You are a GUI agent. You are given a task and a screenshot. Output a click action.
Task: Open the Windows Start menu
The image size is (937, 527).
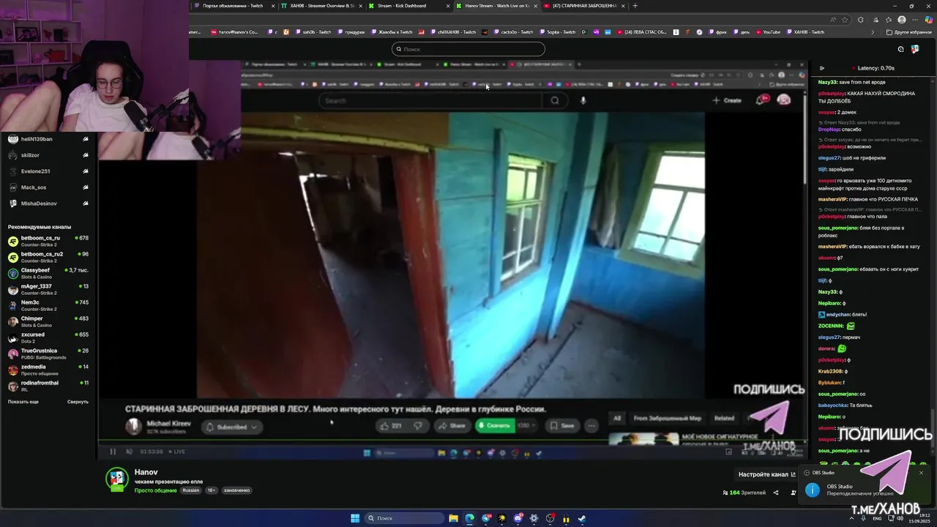click(x=355, y=518)
